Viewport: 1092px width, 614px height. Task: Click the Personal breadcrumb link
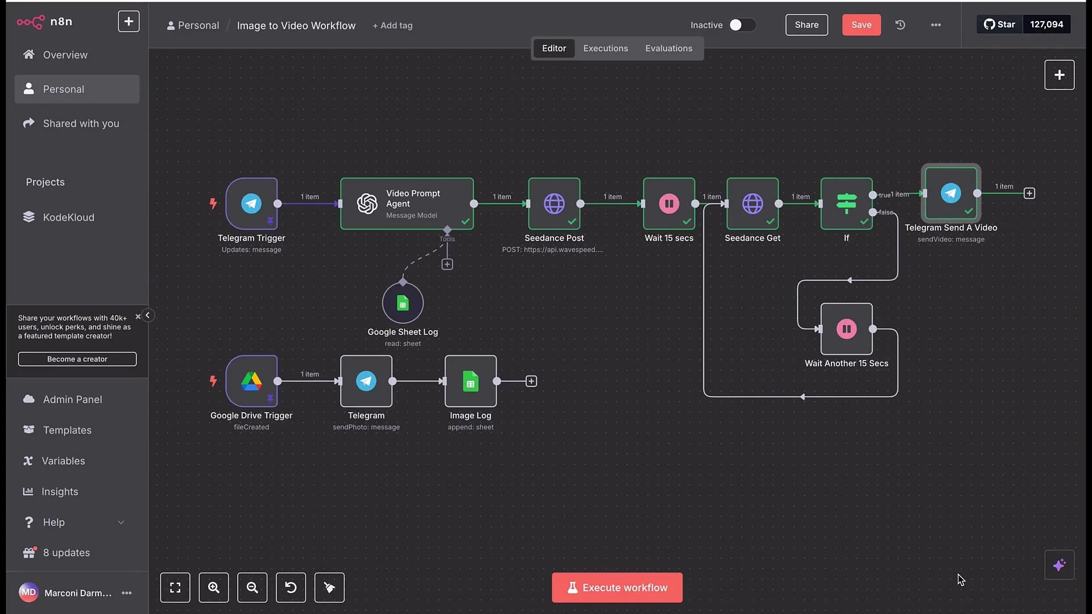click(x=193, y=26)
